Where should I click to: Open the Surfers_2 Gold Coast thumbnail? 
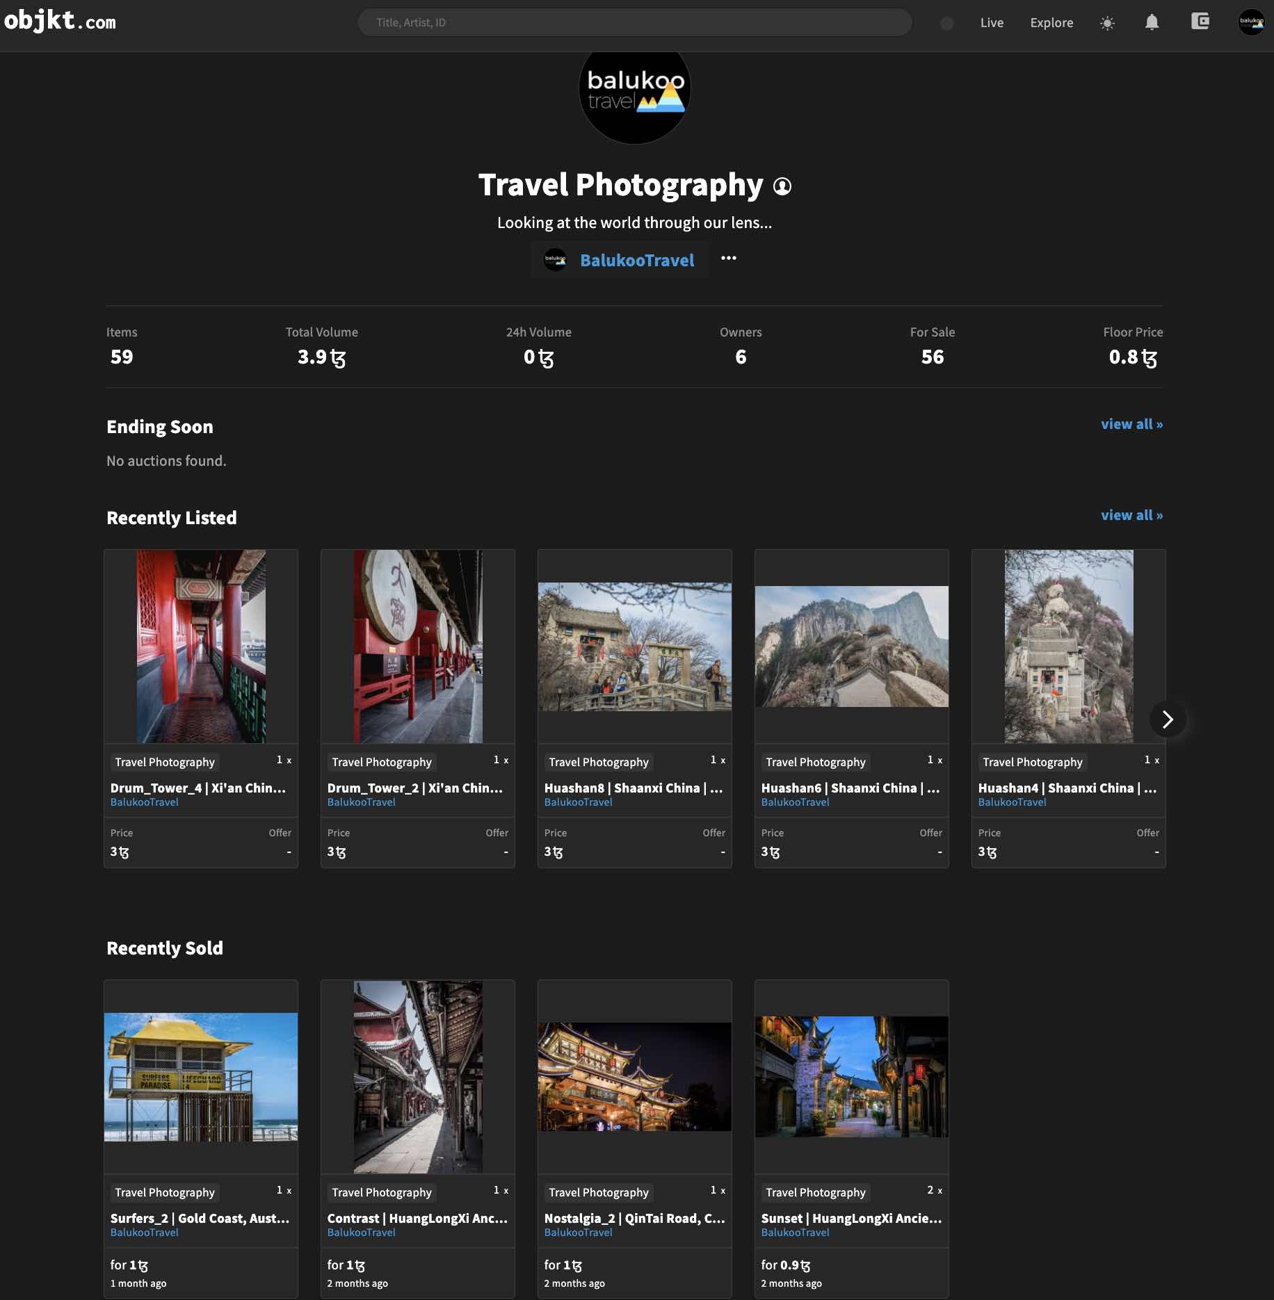pyautogui.click(x=201, y=1076)
